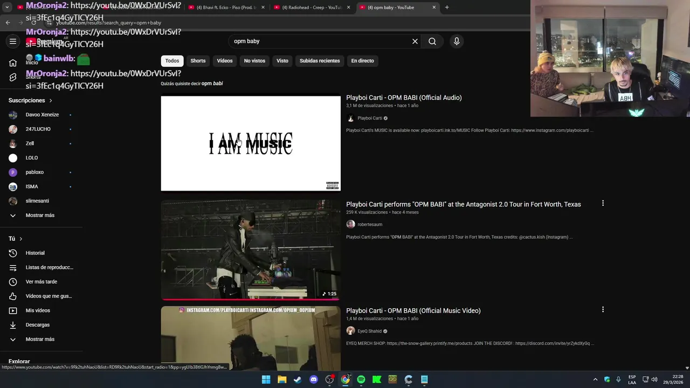Viewport: 690px width, 388px height.
Task: Open Kick app from taskbar
Action: 377,379
